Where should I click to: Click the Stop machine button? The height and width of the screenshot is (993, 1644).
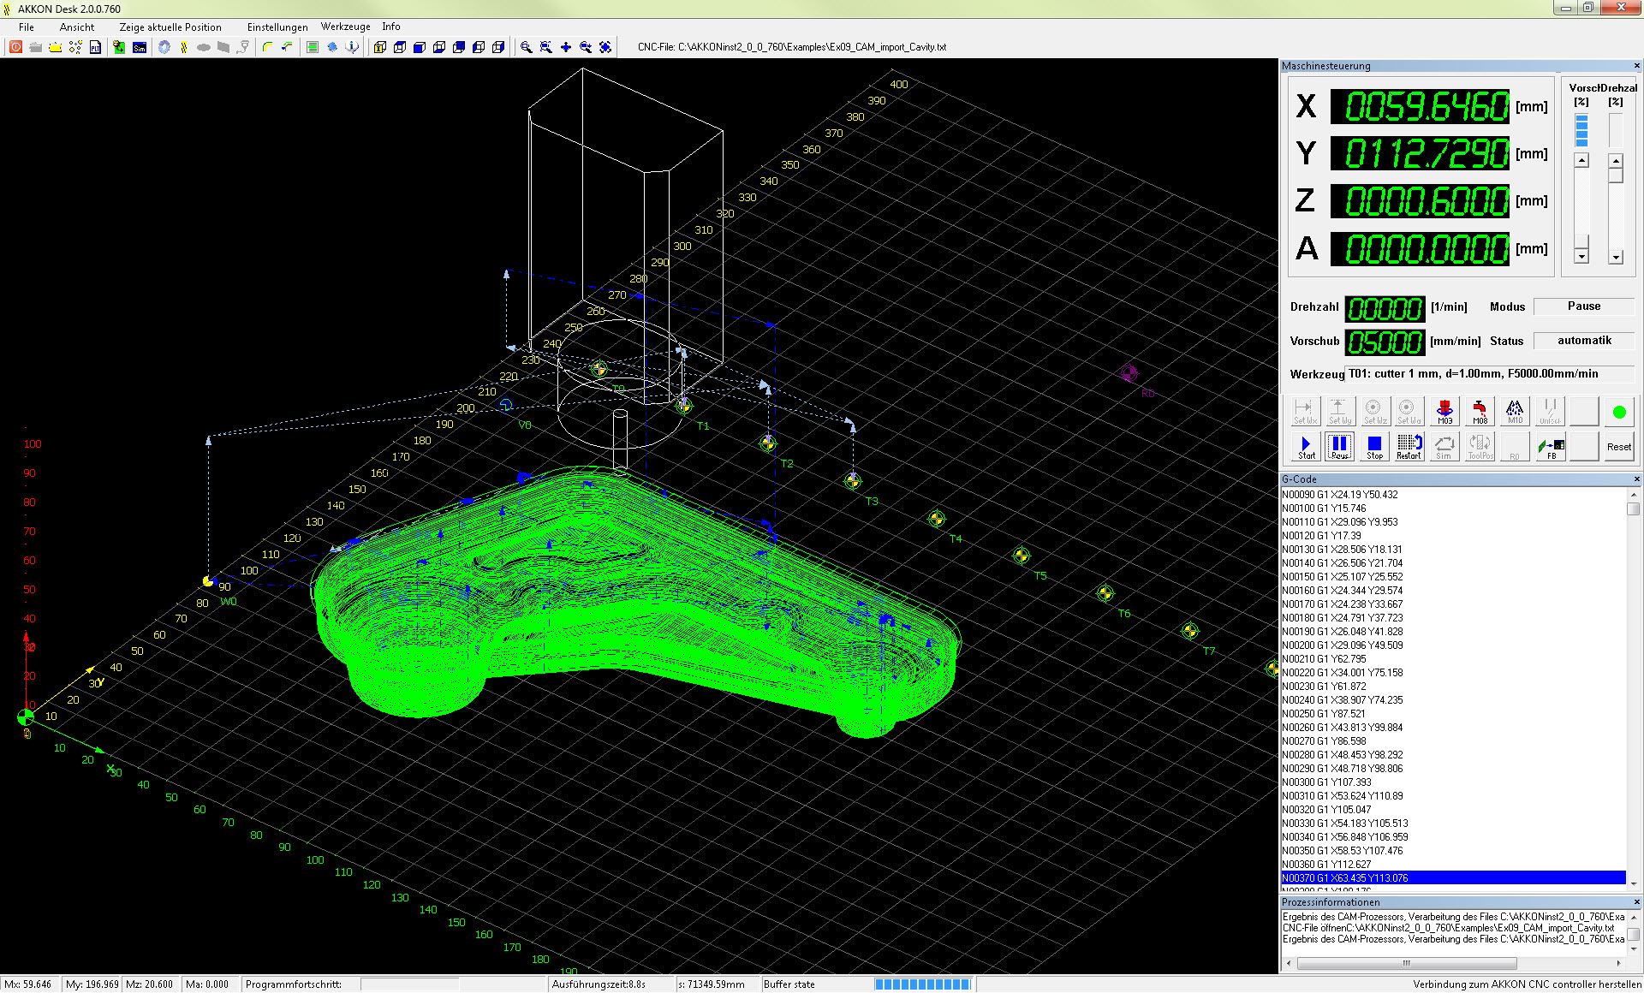coord(1374,446)
